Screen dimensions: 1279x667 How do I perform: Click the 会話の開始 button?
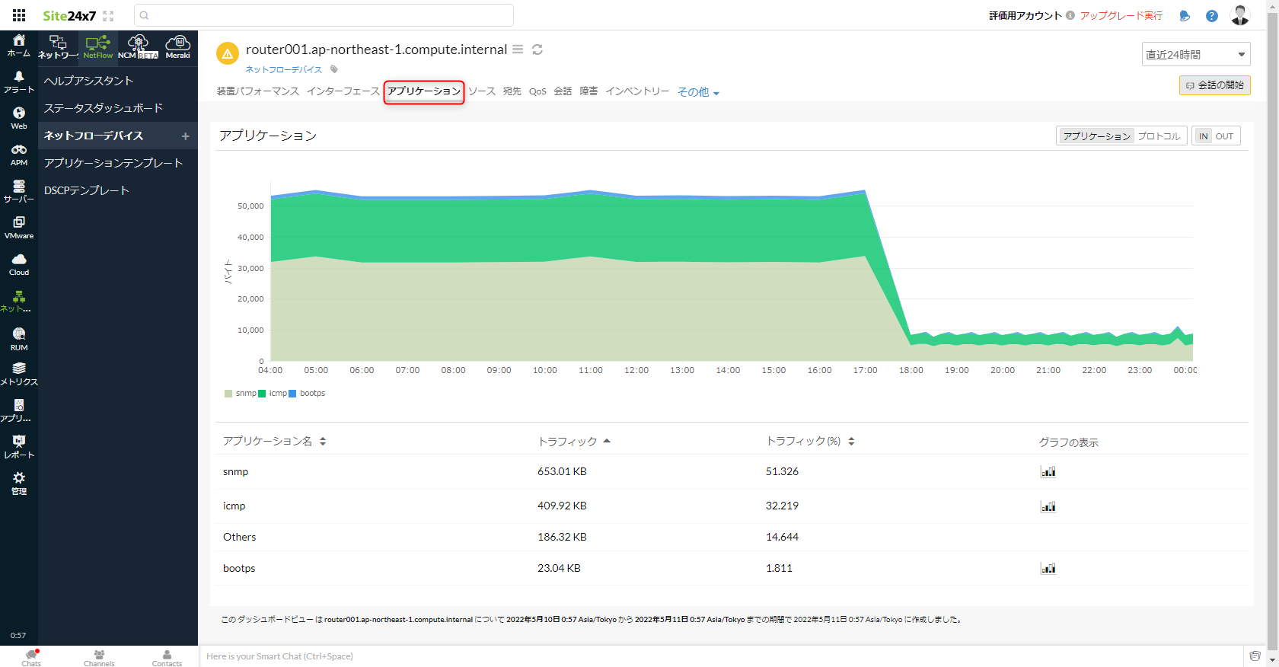(1215, 85)
